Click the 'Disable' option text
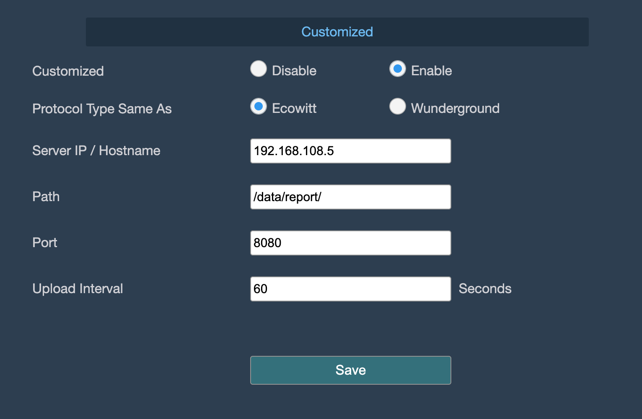This screenshot has width=642, height=419. click(x=294, y=71)
